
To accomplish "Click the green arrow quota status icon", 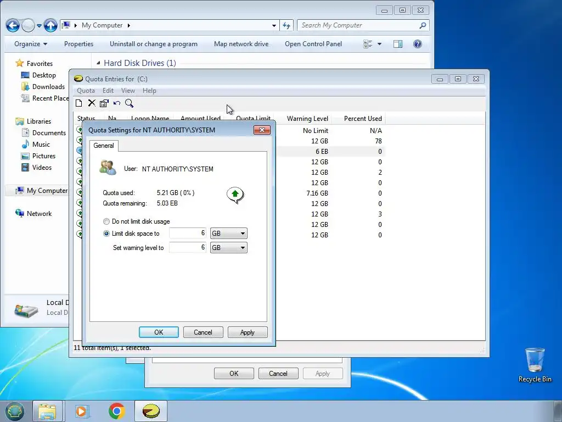I will click(235, 195).
